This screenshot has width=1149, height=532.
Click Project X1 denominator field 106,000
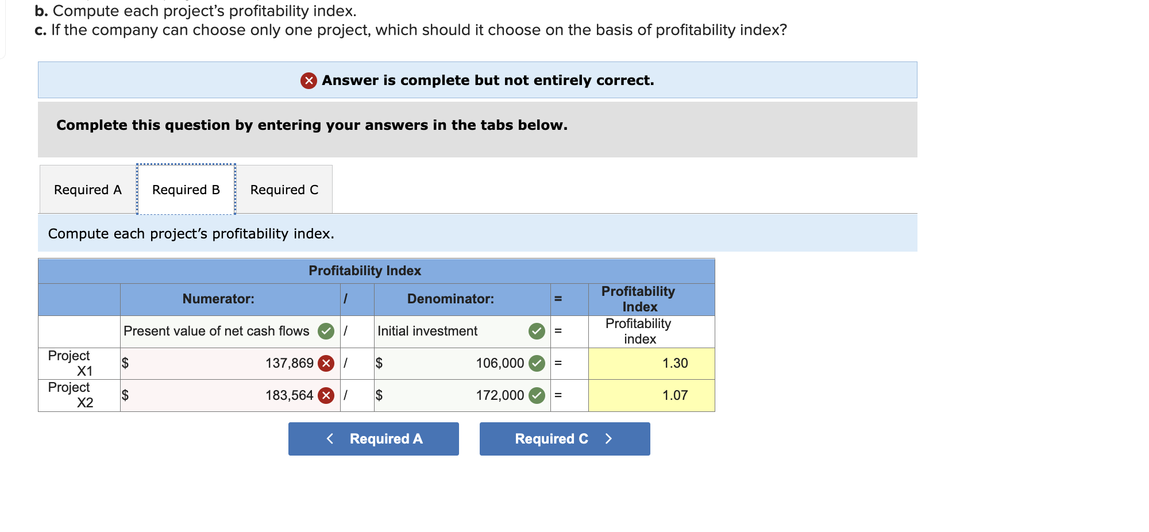[462, 364]
